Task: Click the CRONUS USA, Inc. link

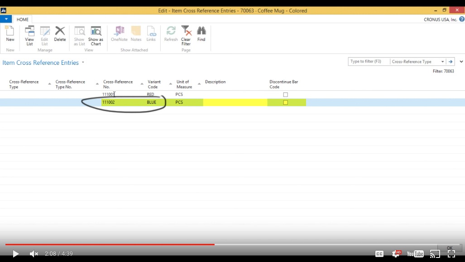Action: coord(441,19)
